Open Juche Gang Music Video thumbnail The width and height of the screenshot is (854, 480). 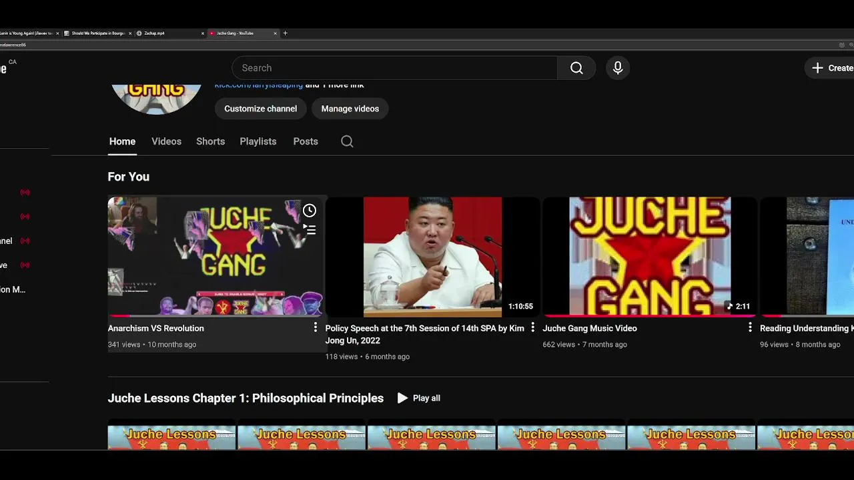coord(650,256)
